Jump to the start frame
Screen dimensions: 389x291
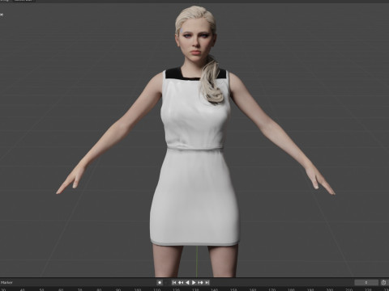(x=174, y=282)
